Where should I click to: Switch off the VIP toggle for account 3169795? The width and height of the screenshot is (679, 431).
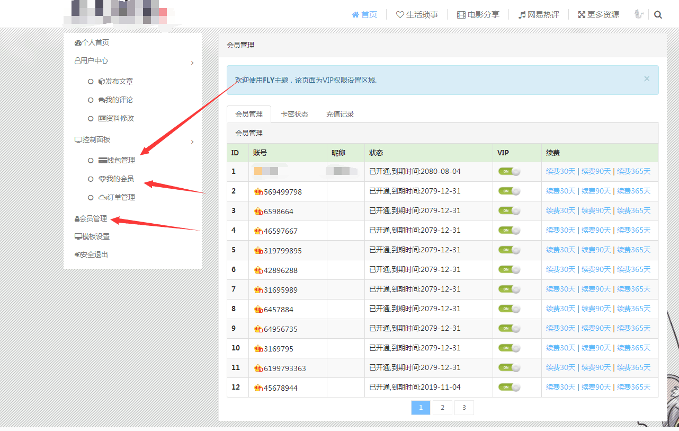tap(508, 348)
